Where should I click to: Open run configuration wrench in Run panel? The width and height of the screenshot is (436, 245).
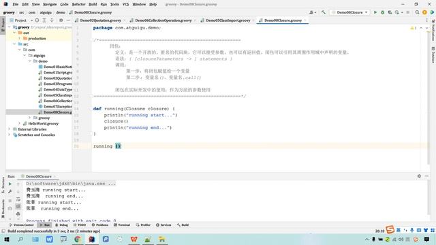(x=10, y=191)
